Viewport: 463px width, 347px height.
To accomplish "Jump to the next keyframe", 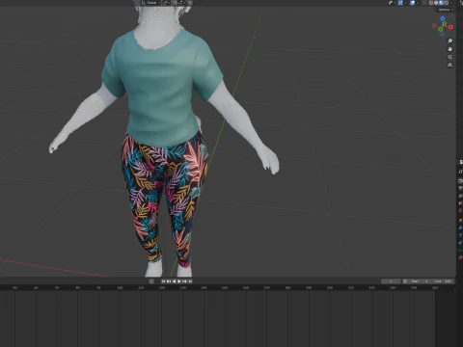I will (x=184, y=281).
